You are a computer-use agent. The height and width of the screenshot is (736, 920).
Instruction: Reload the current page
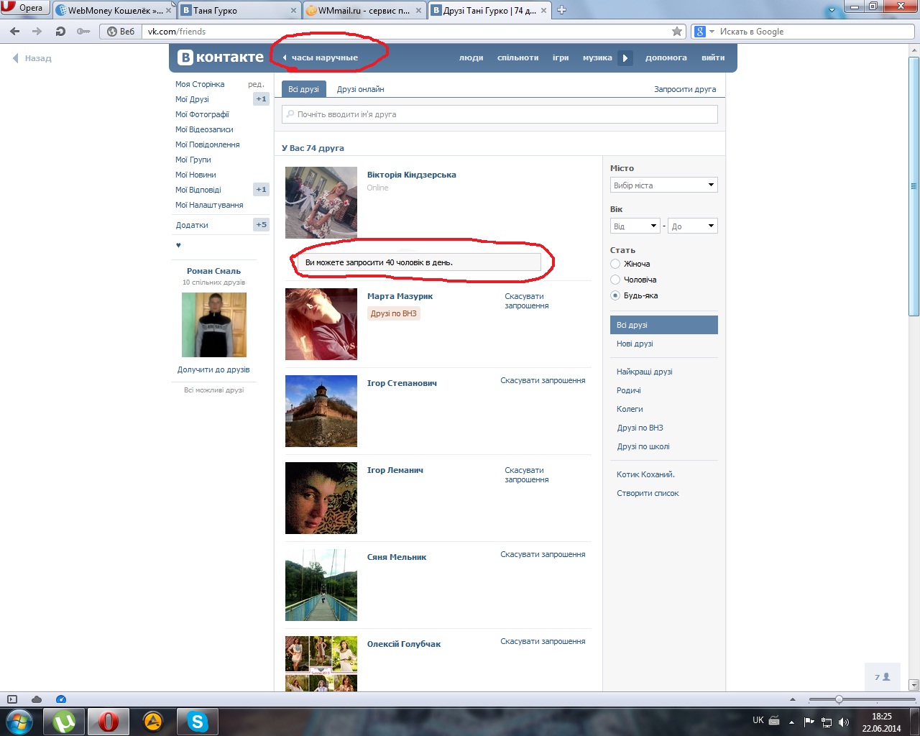tap(60, 32)
